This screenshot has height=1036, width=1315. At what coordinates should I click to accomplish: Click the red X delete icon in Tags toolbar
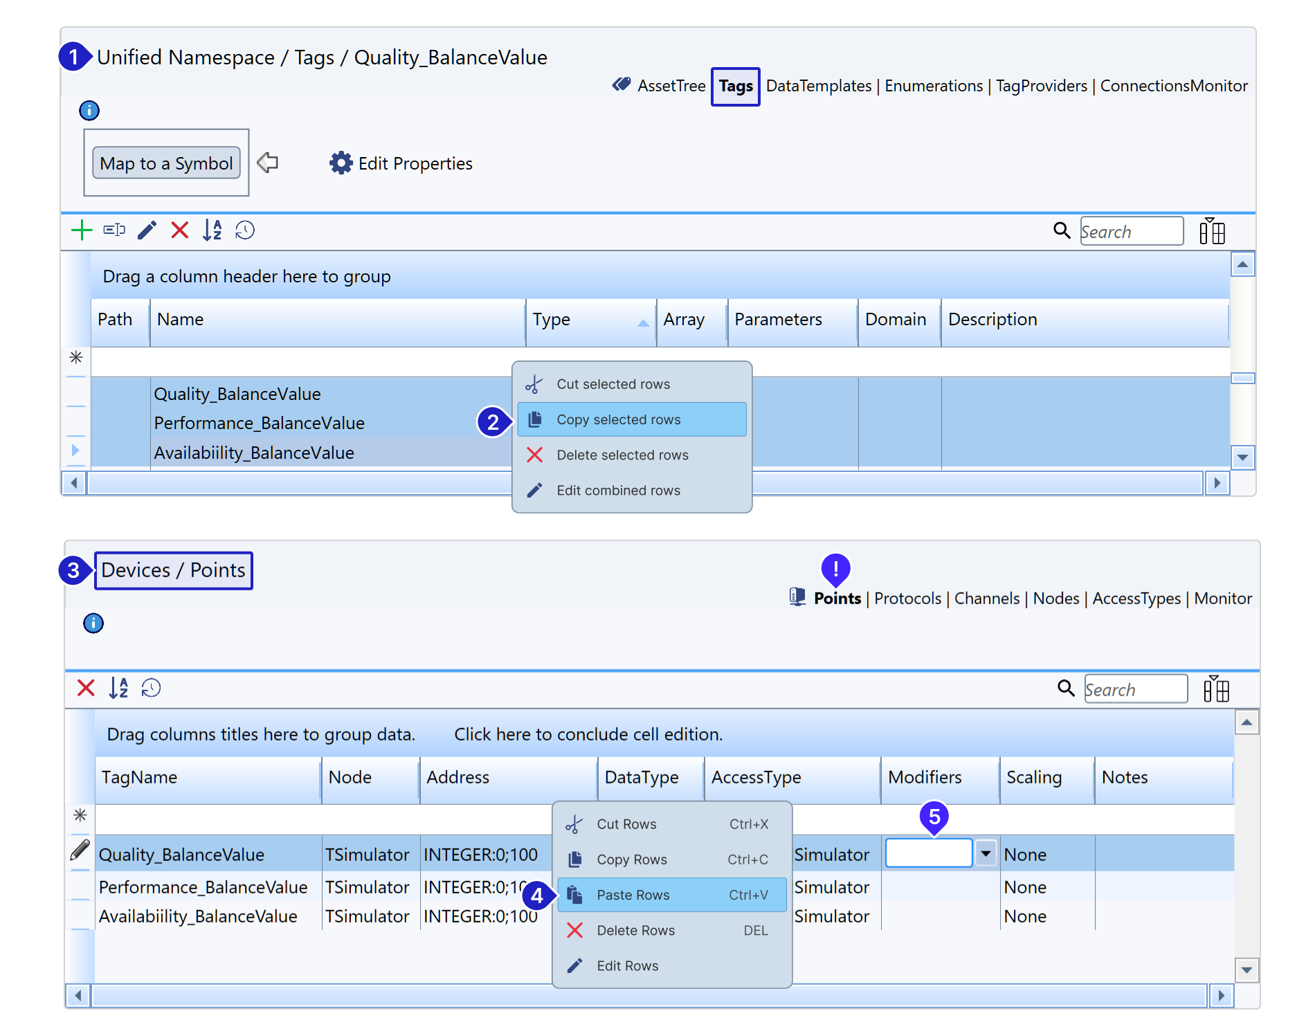[180, 230]
